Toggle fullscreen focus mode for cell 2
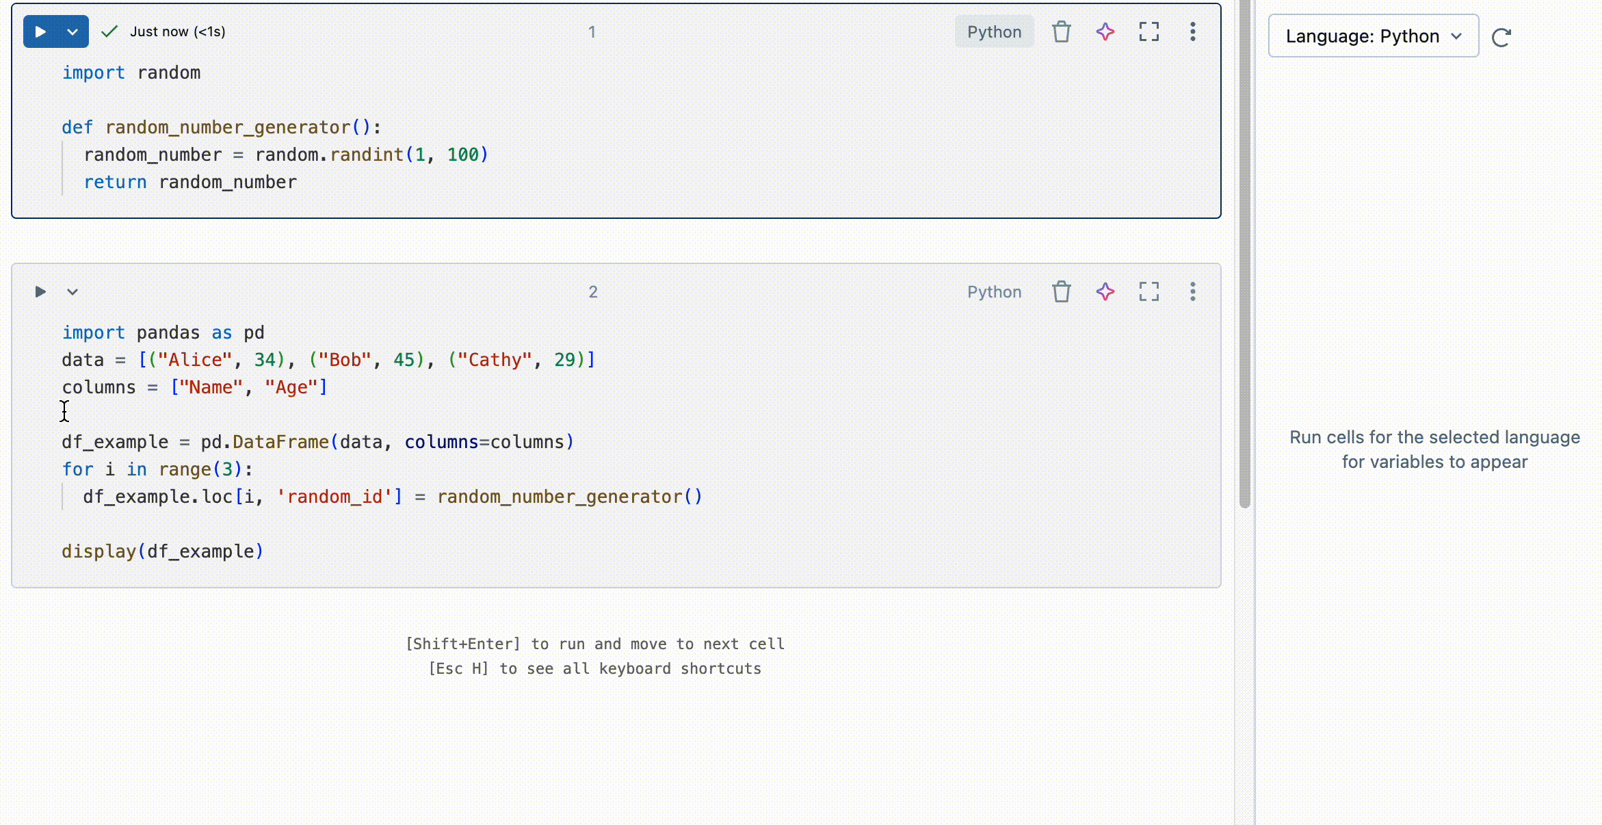The height and width of the screenshot is (825, 1602). (x=1148, y=291)
